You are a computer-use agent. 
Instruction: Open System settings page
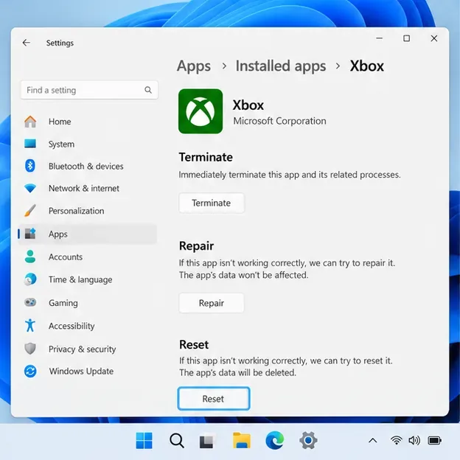click(x=88, y=144)
